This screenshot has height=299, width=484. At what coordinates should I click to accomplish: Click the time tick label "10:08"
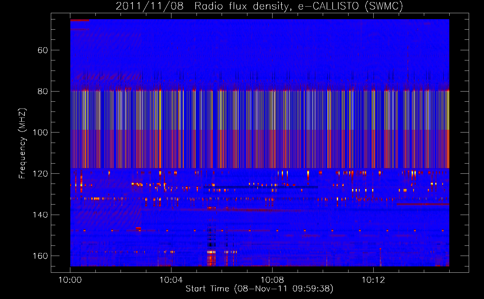272,280
